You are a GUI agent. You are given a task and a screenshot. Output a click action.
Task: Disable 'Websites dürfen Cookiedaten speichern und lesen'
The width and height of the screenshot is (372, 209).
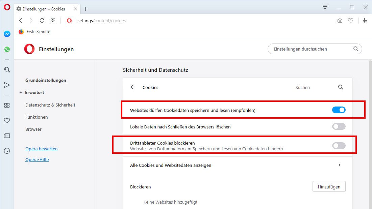point(339,110)
